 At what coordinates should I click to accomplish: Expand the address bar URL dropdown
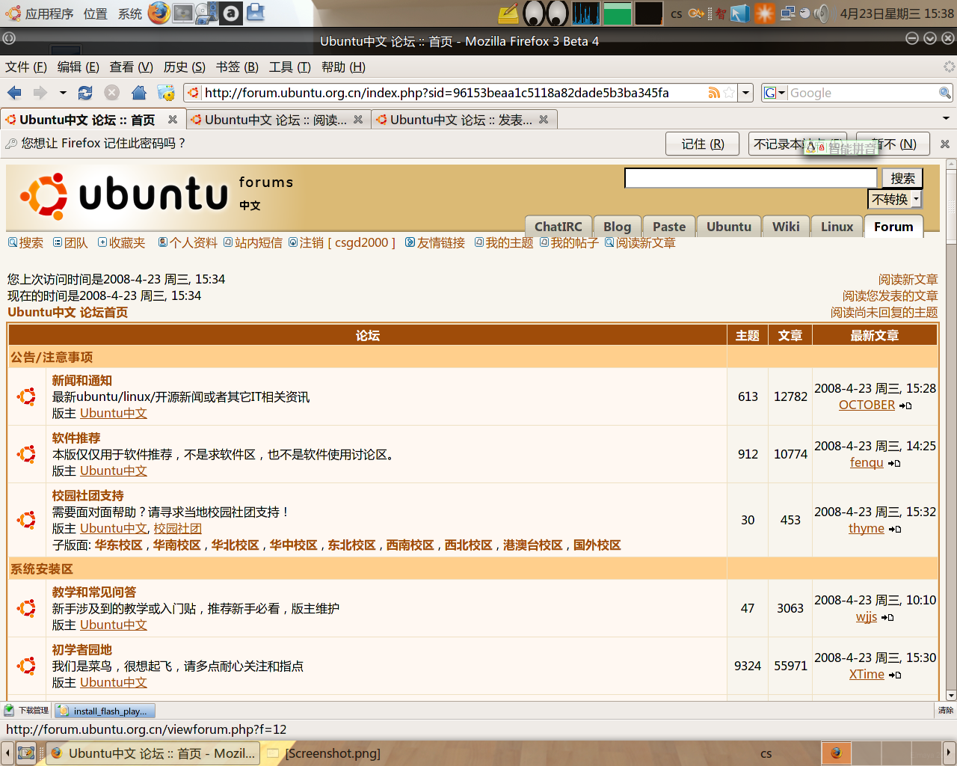745,93
